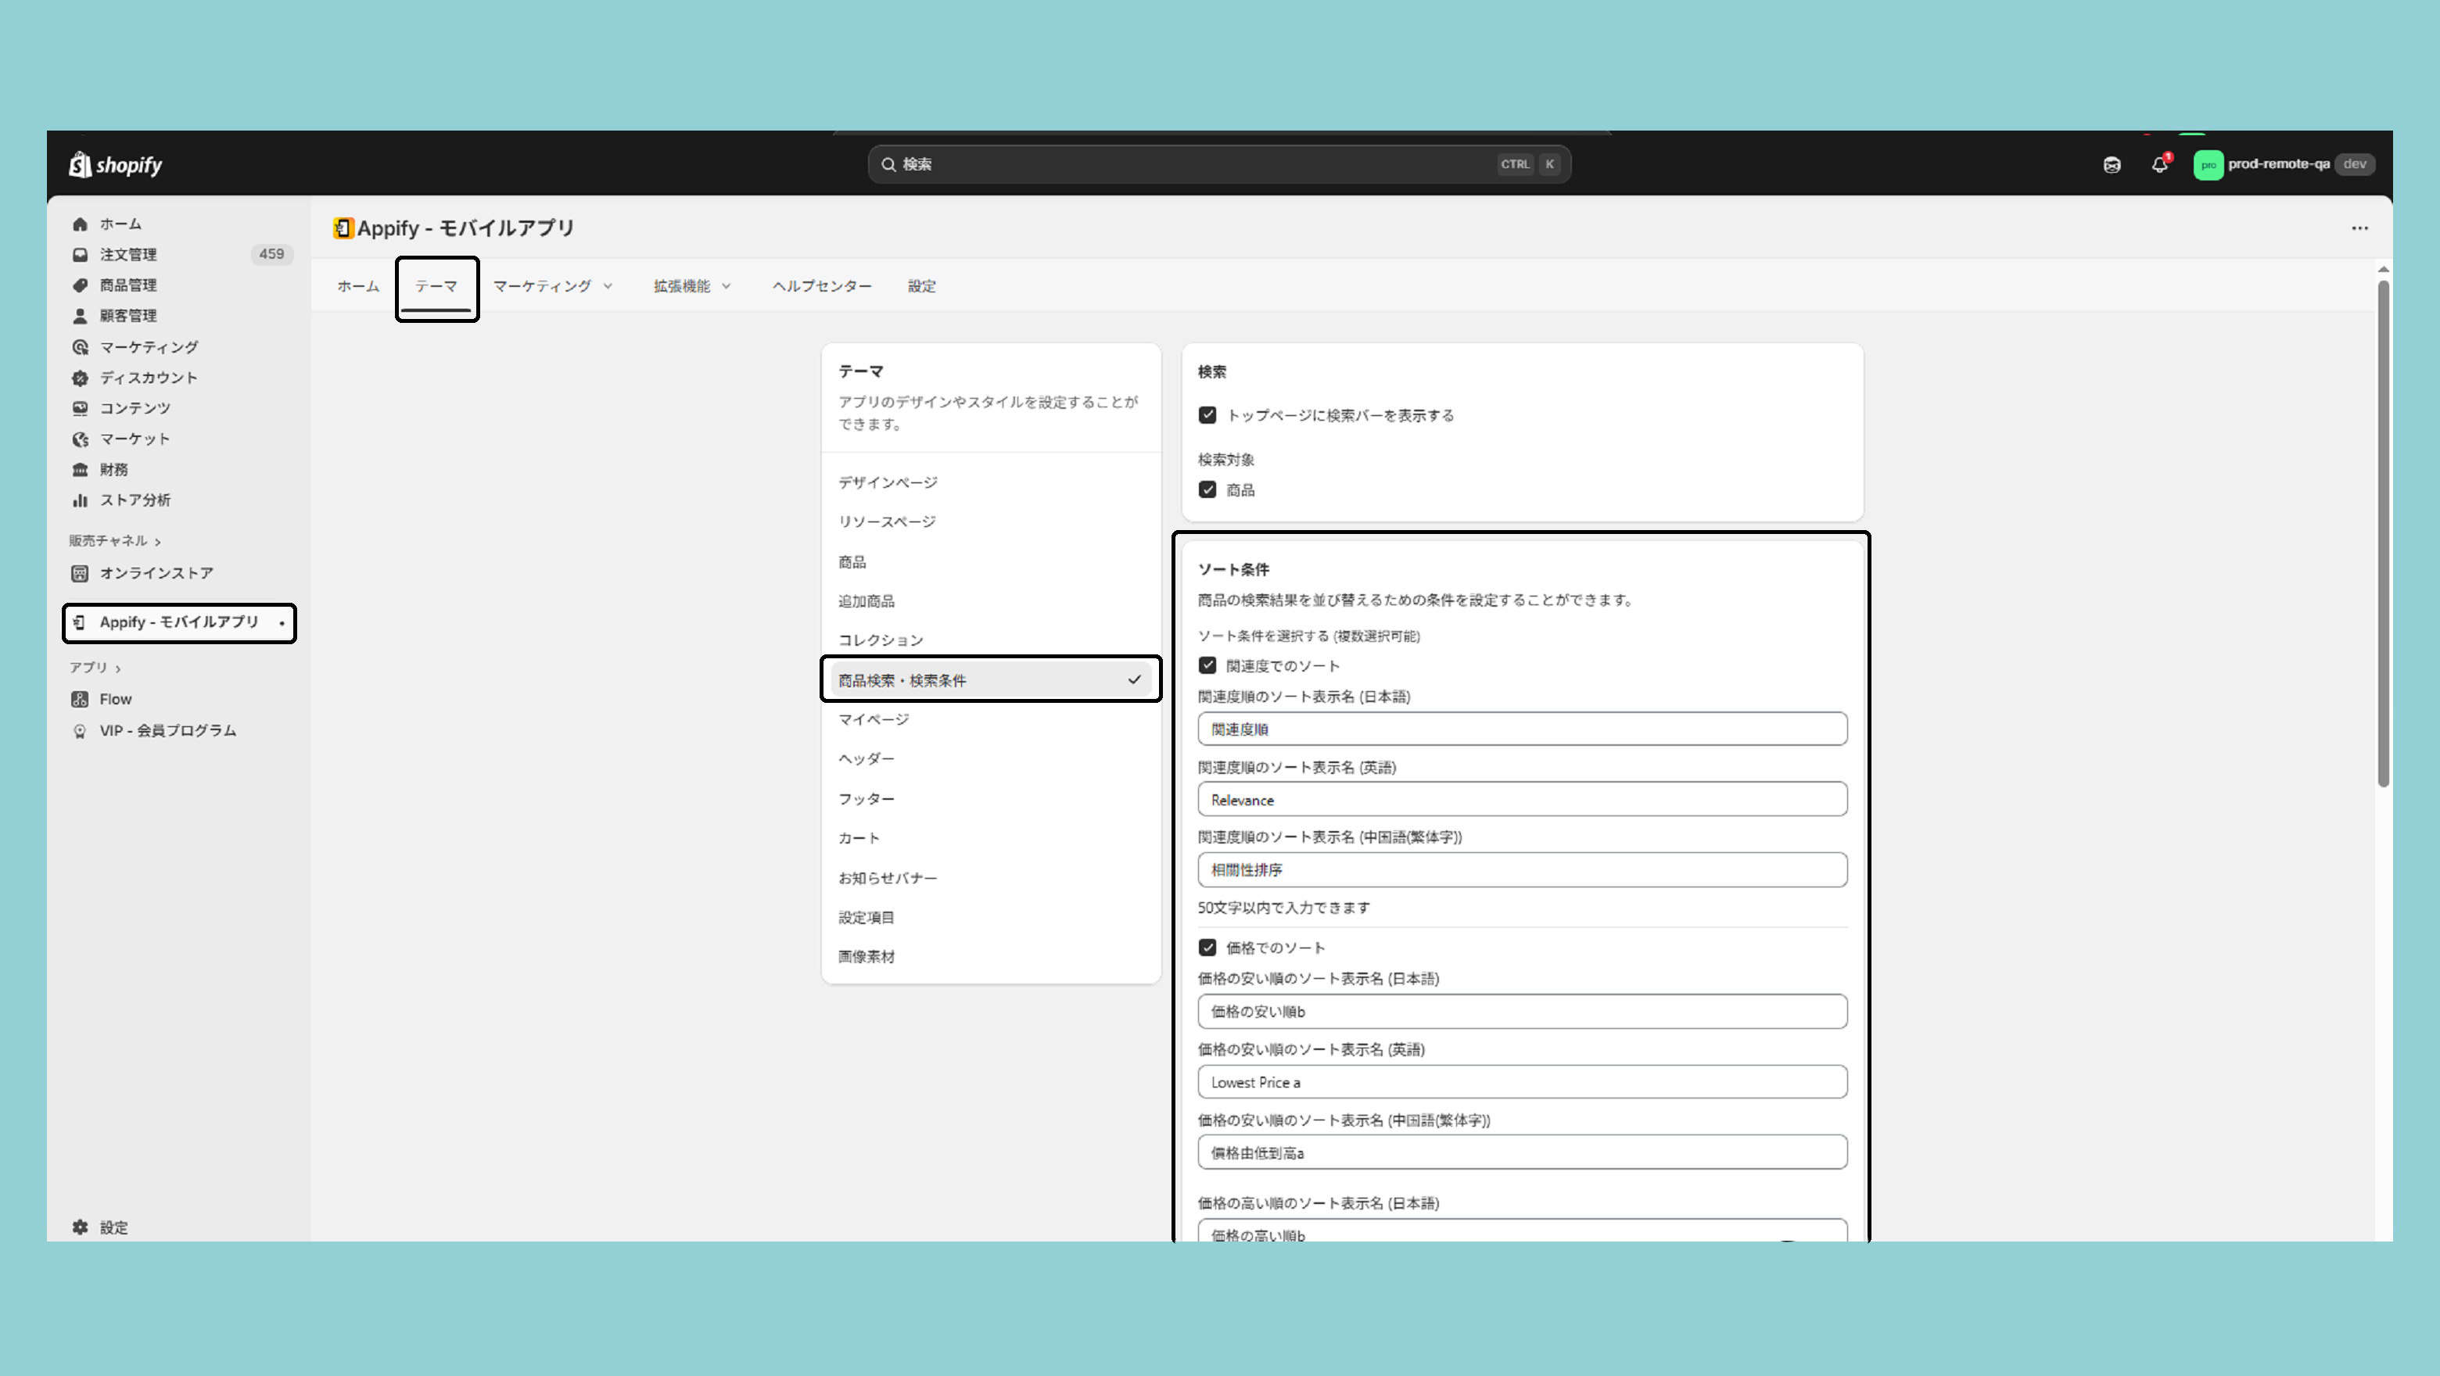Click the 注文管理 inbox icon
Image resolution: width=2440 pixels, height=1376 pixels.
pyautogui.click(x=81, y=255)
